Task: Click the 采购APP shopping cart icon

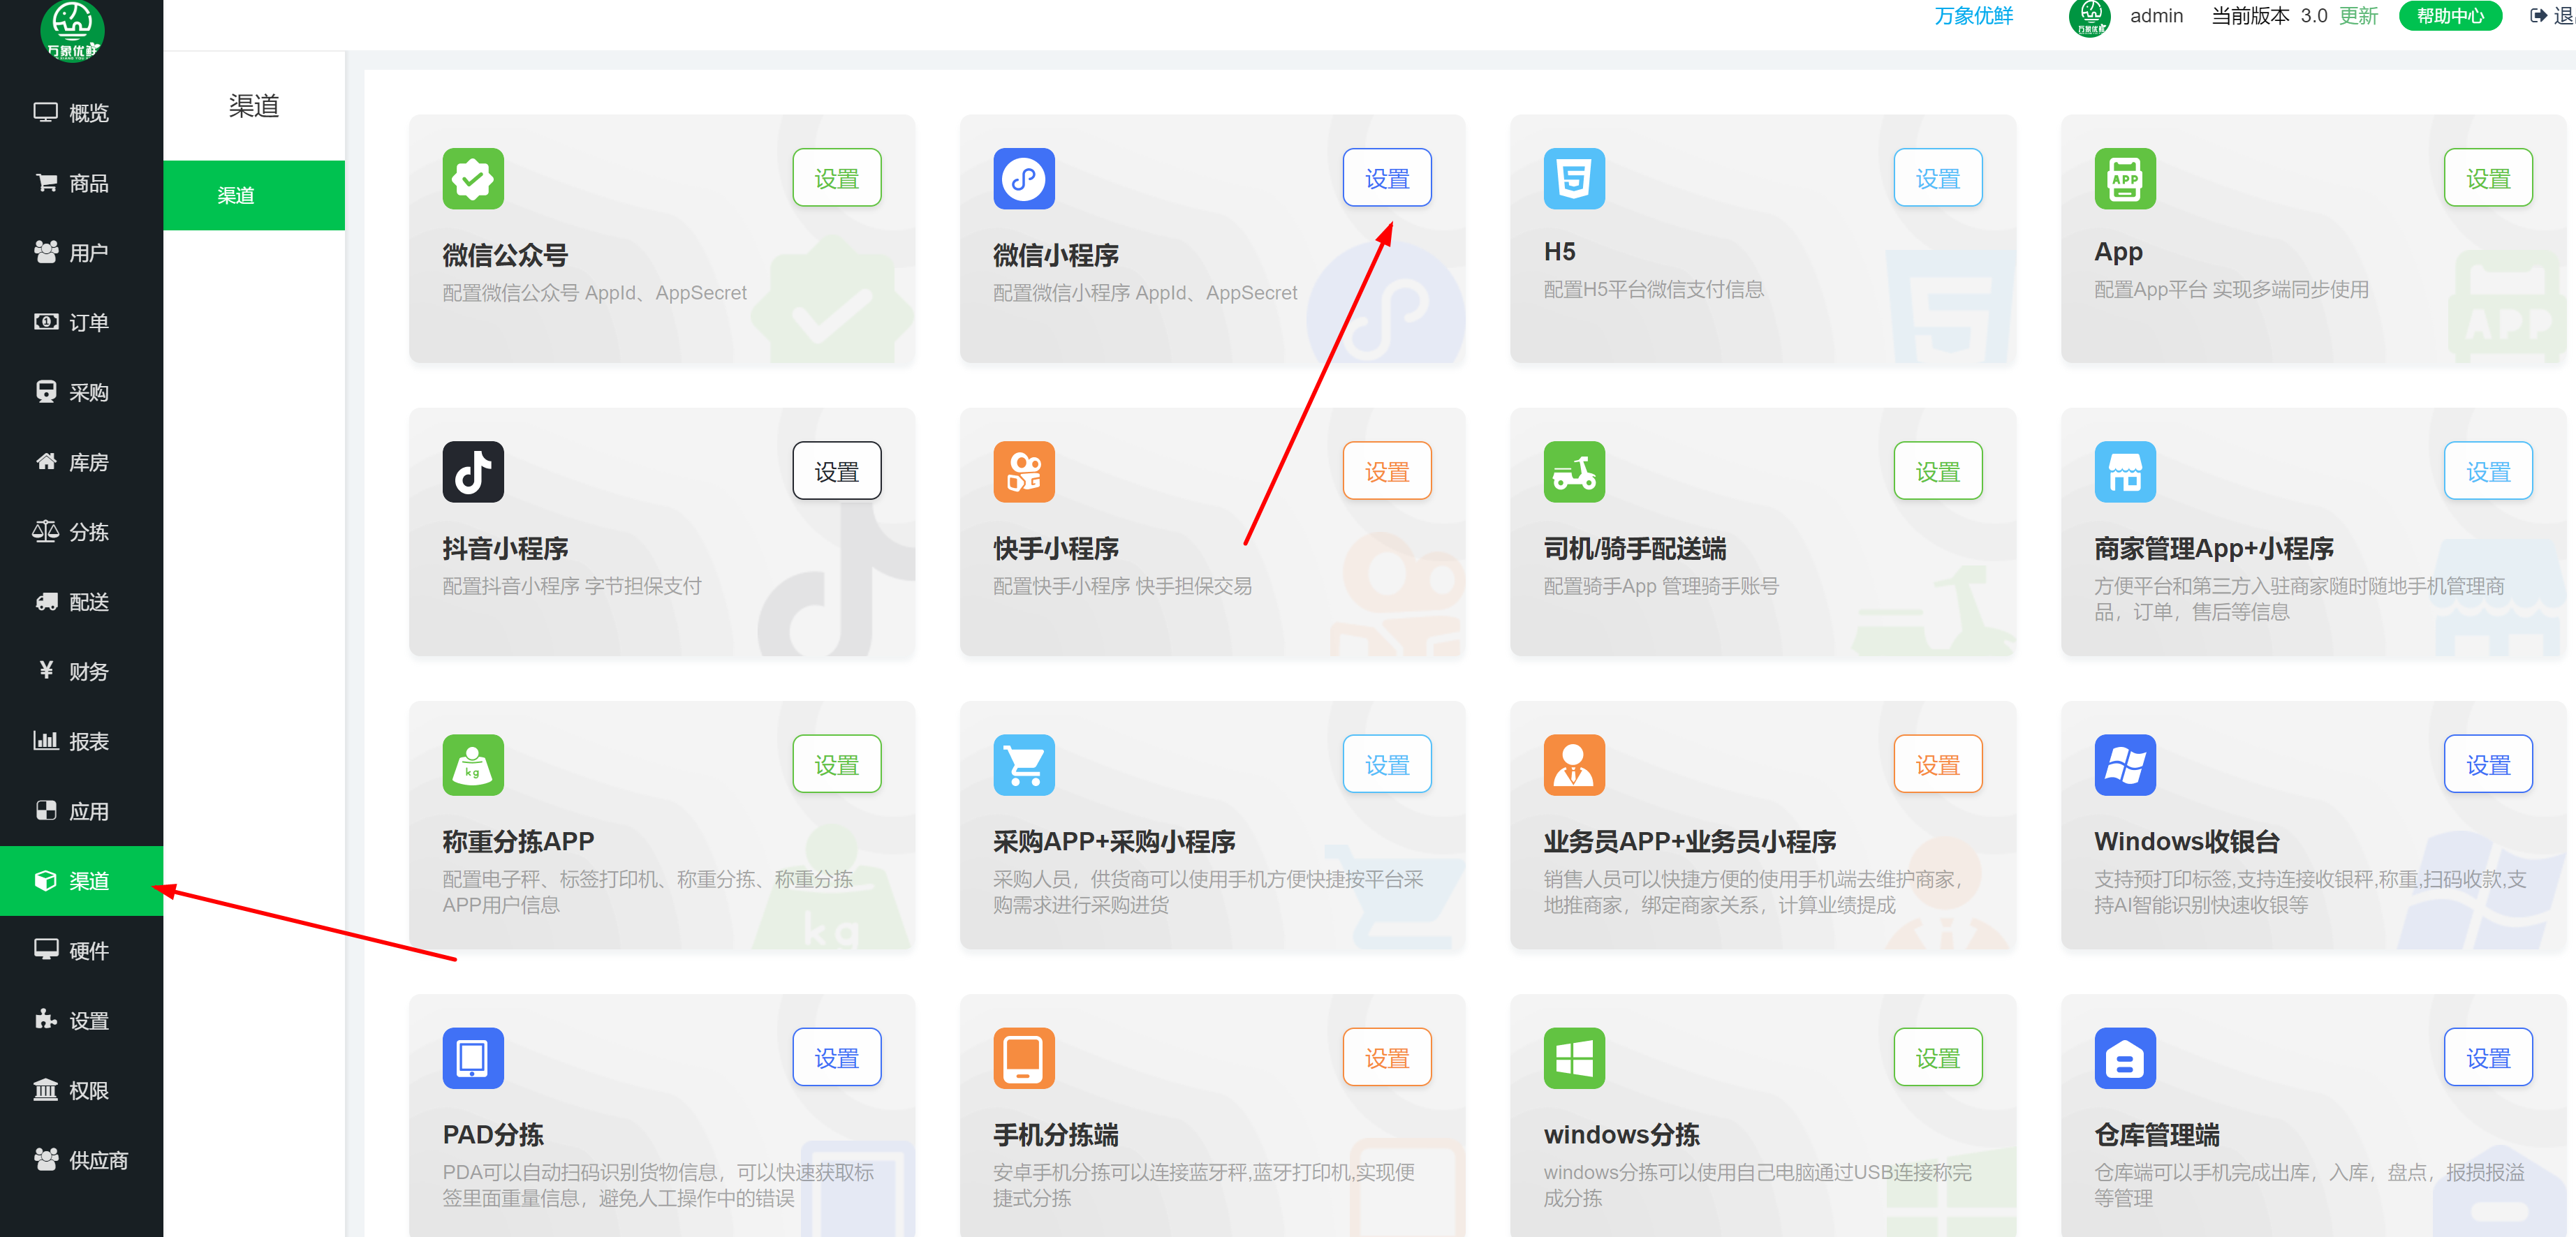Action: click(x=1023, y=765)
